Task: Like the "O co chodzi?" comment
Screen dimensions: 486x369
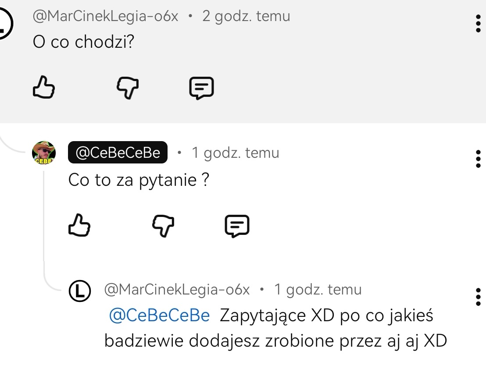Action: [x=44, y=87]
